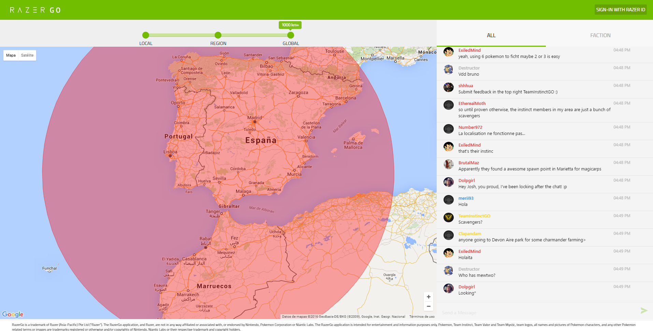Switch to the All chat tab

coord(491,35)
